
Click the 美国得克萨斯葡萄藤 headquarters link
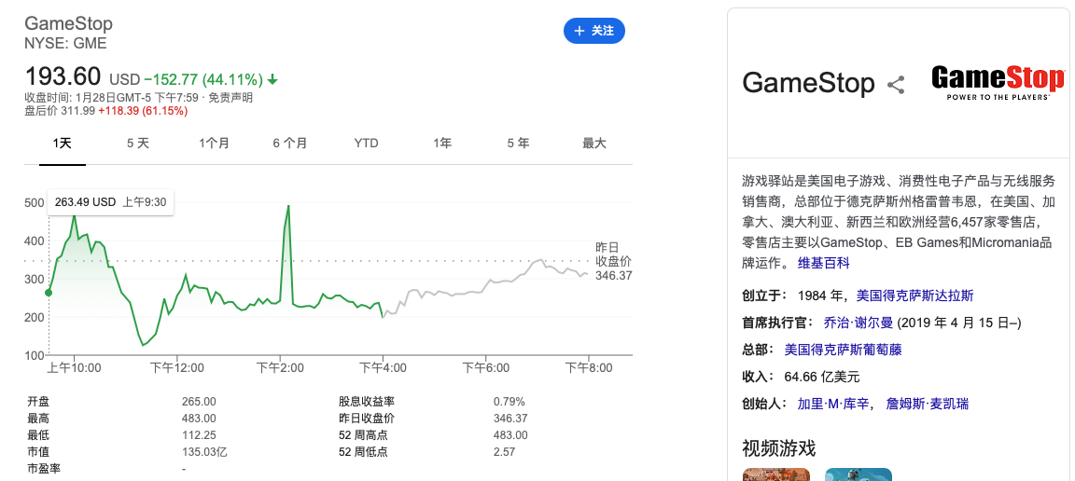coord(844,350)
